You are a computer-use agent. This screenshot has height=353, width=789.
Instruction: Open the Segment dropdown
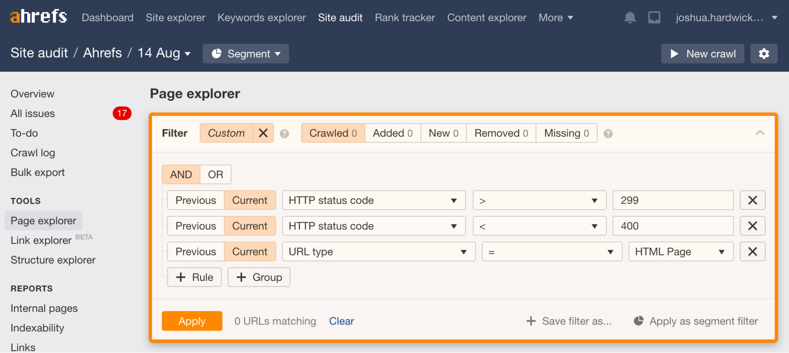click(x=246, y=54)
